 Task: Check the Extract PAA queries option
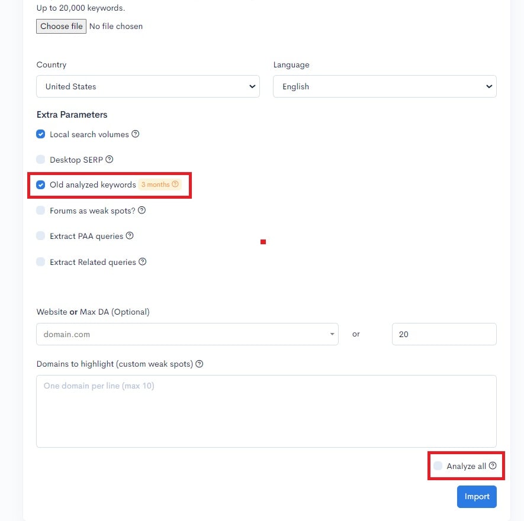(x=41, y=236)
